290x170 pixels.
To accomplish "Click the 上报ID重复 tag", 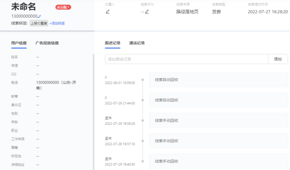I will (x=39, y=23).
